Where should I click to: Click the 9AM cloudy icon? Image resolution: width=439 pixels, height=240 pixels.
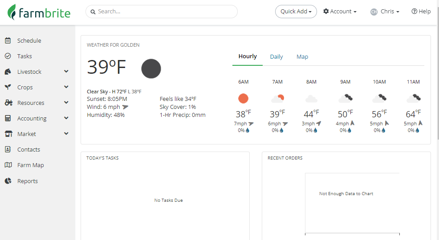[346, 98]
